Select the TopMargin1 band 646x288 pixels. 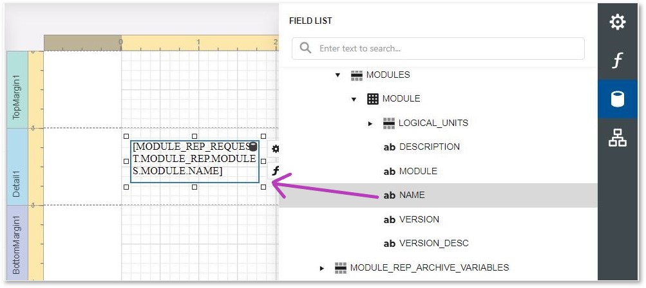click(x=17, y=89)
